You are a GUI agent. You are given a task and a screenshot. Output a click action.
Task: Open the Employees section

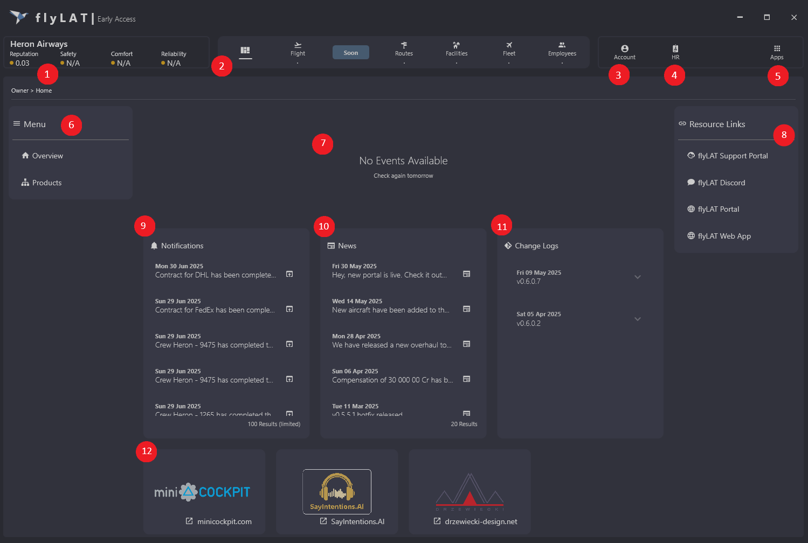pos(562,49)
